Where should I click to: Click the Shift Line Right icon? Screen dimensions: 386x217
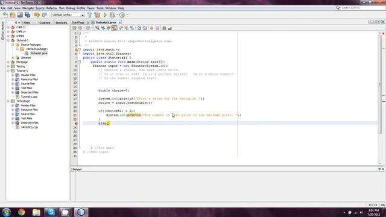145,28
